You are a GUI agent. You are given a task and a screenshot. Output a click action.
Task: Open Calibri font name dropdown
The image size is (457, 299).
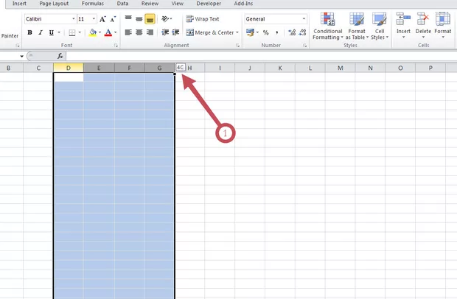[74, 19]
